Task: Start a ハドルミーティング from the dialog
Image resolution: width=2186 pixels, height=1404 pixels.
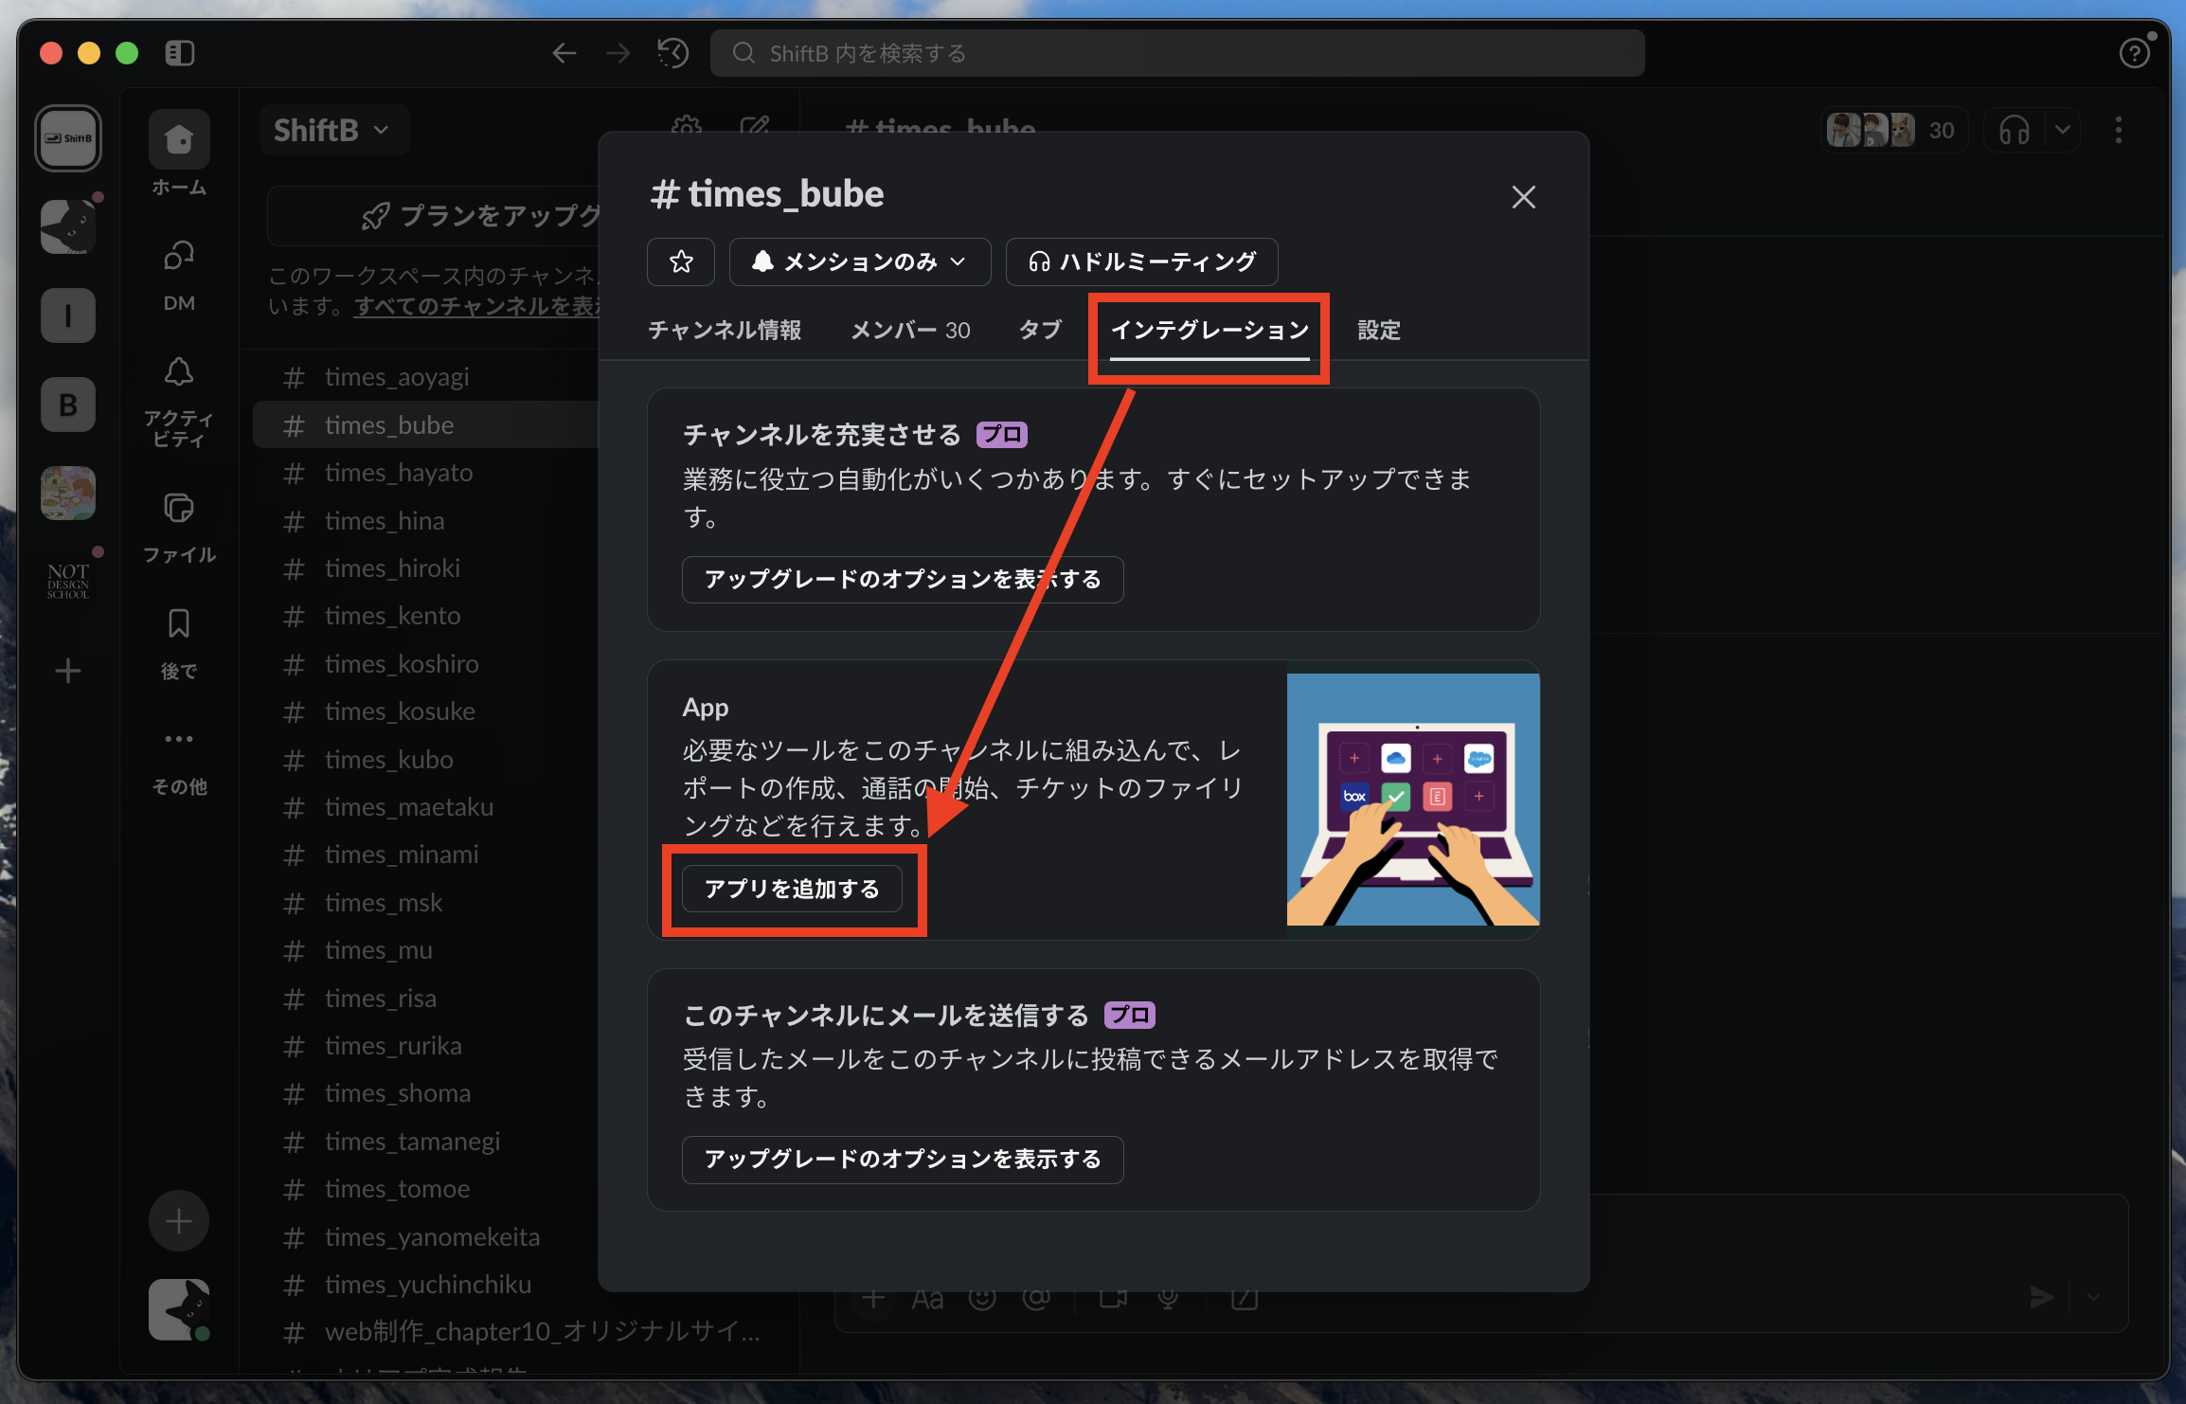Action: [x=1141, y=261]
